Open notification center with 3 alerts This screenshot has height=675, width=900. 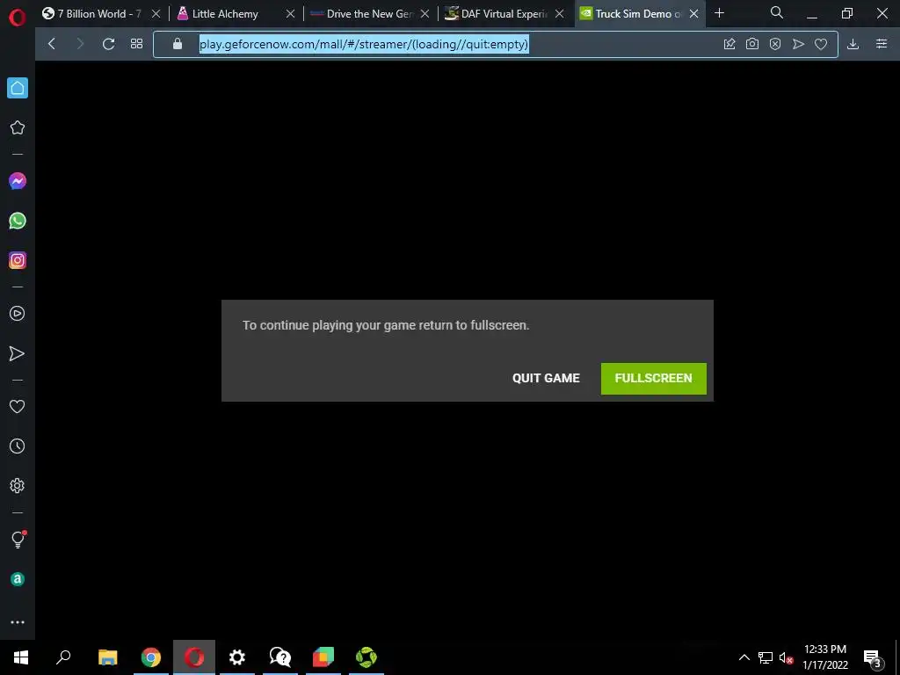[x=873, y=657]
